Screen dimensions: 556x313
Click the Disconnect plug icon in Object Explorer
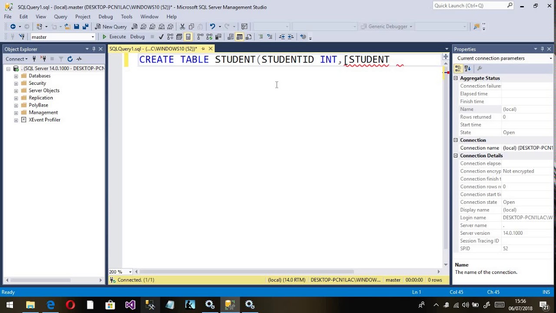click(x=43, y=59)
